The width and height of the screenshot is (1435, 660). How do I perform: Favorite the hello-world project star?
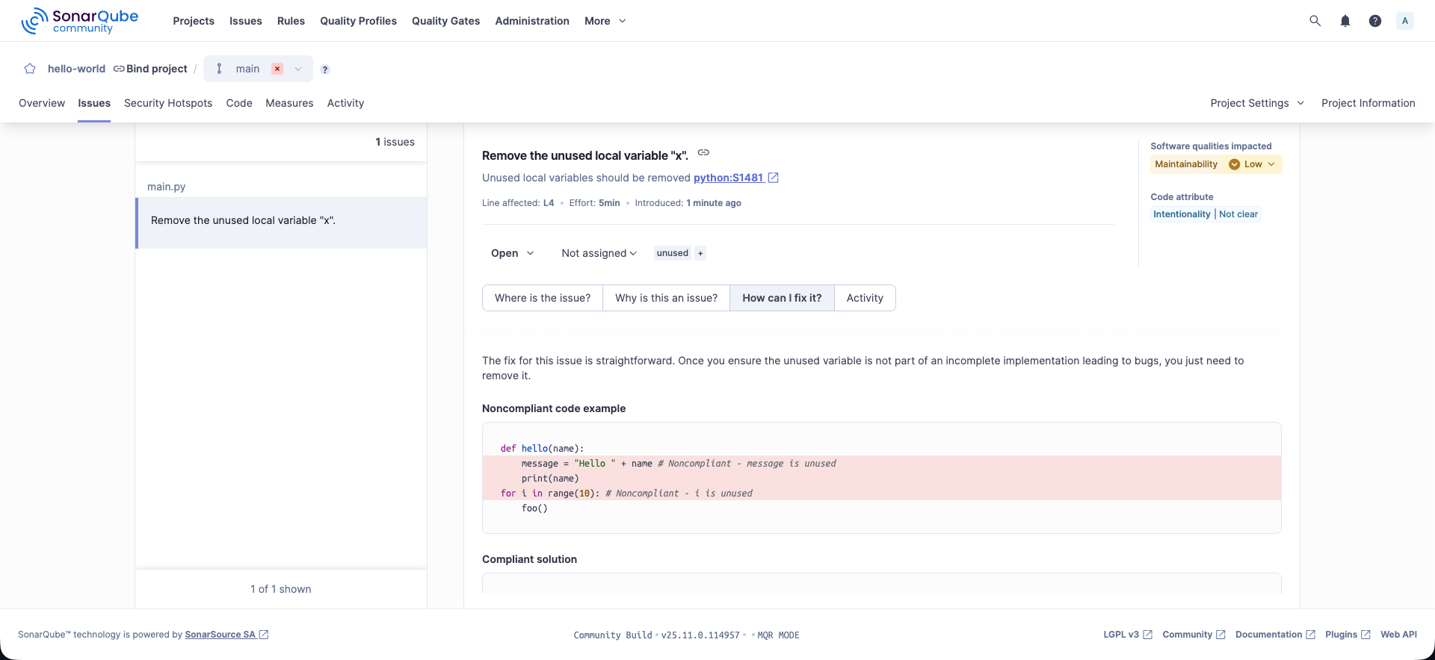[30, 69]
